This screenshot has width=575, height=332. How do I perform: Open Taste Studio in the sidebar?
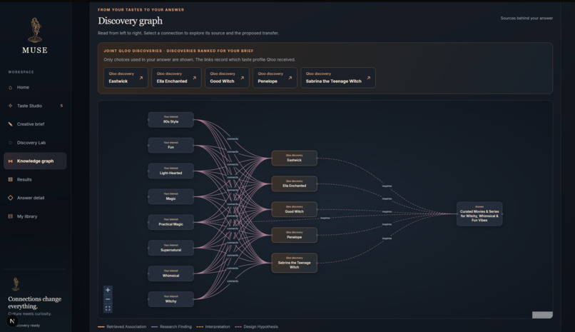tap(35, 106)
